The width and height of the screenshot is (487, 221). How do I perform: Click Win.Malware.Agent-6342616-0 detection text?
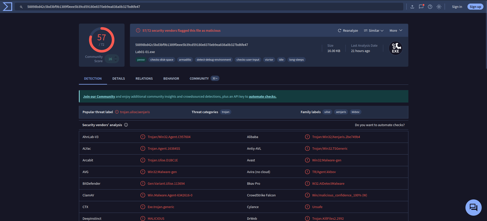(170, 195)
